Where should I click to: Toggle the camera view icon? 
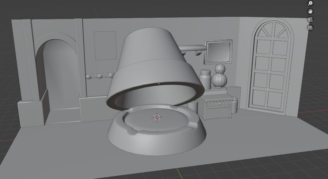pyautogui.click(x=310, y=19)
